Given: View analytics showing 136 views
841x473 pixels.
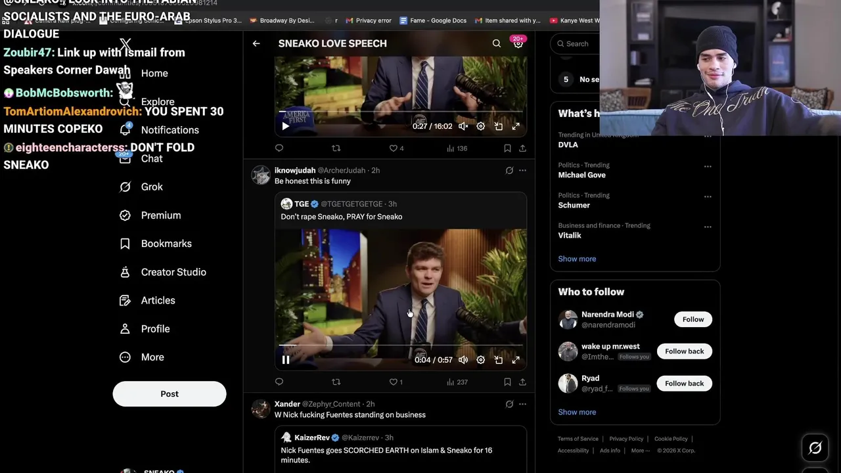Looking at the screenshot, I should click(x=457, y=148).
